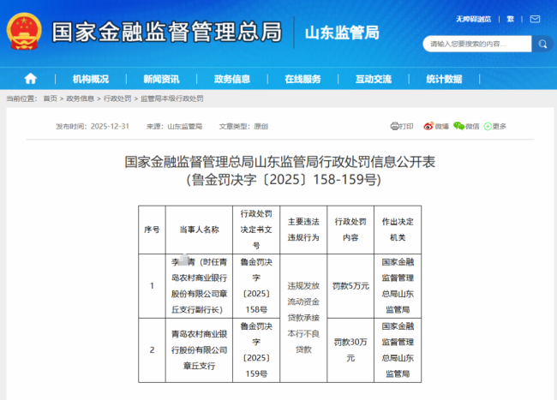
Task: Open the 新闻资讯 menu
Action: 161,79
